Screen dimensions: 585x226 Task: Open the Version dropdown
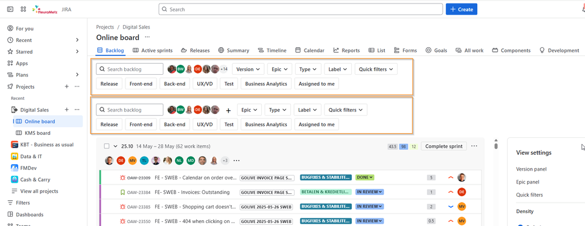pos(248,69)
